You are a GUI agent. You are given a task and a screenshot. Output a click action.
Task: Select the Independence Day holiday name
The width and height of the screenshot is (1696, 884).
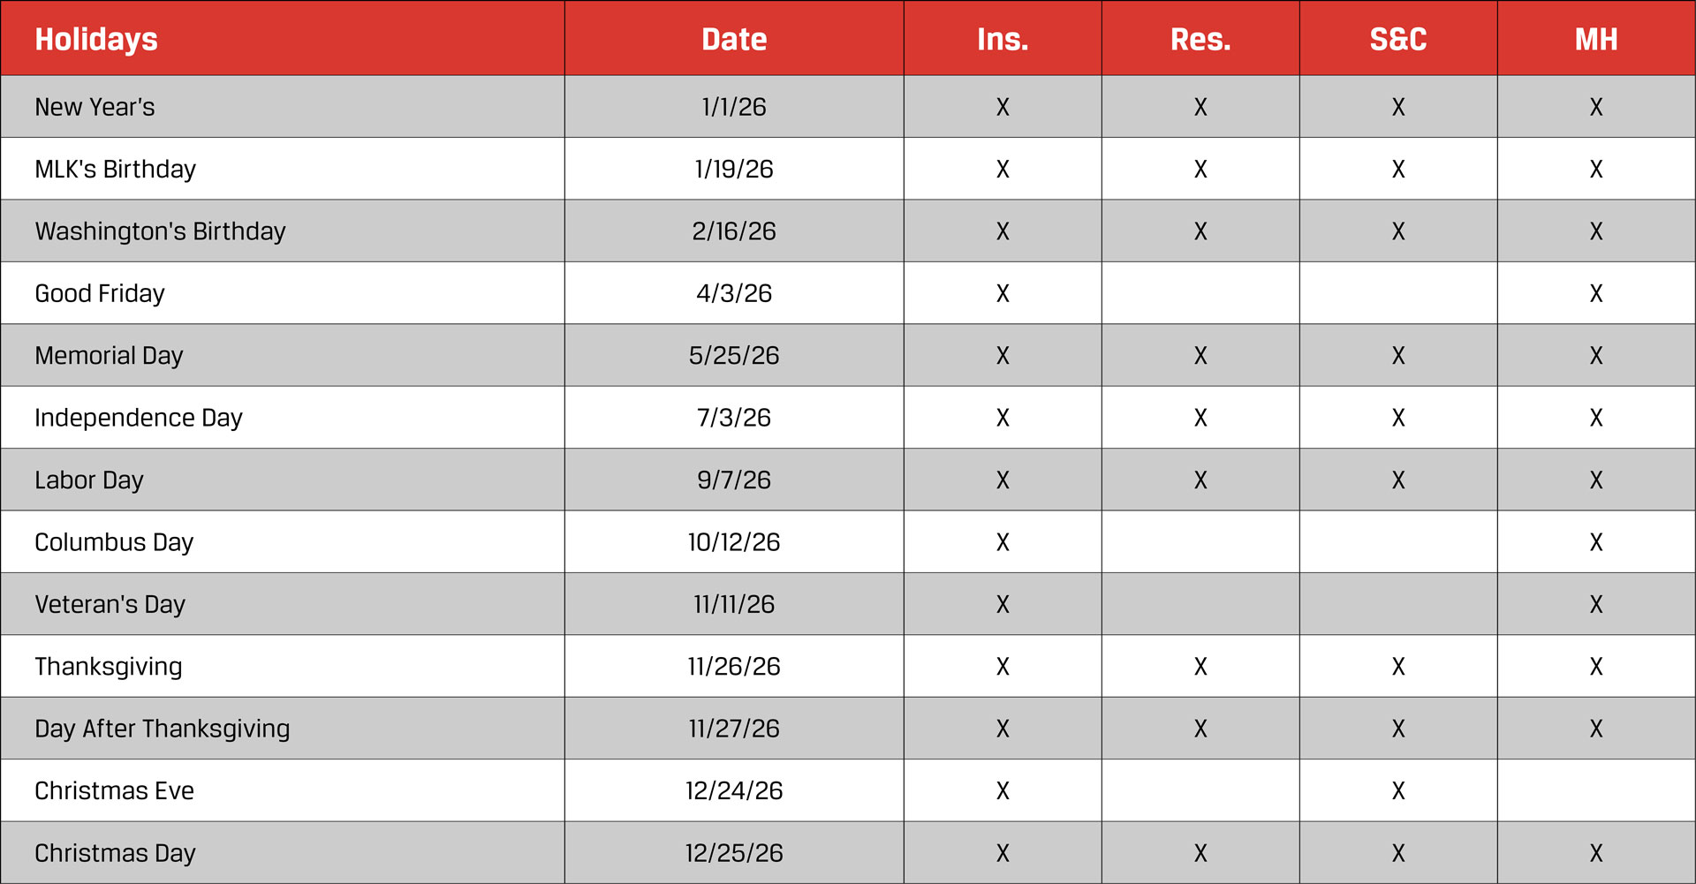pos(138,418)
